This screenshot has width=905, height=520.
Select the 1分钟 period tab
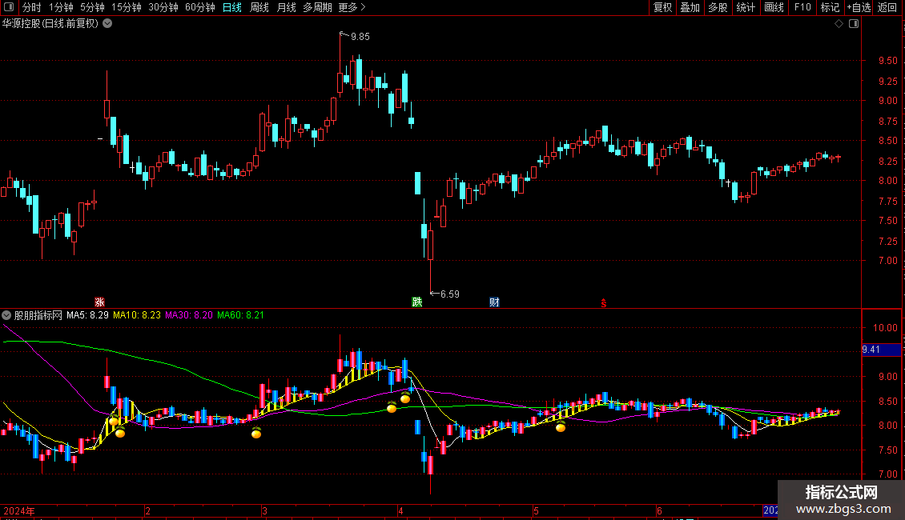[61, 7]
